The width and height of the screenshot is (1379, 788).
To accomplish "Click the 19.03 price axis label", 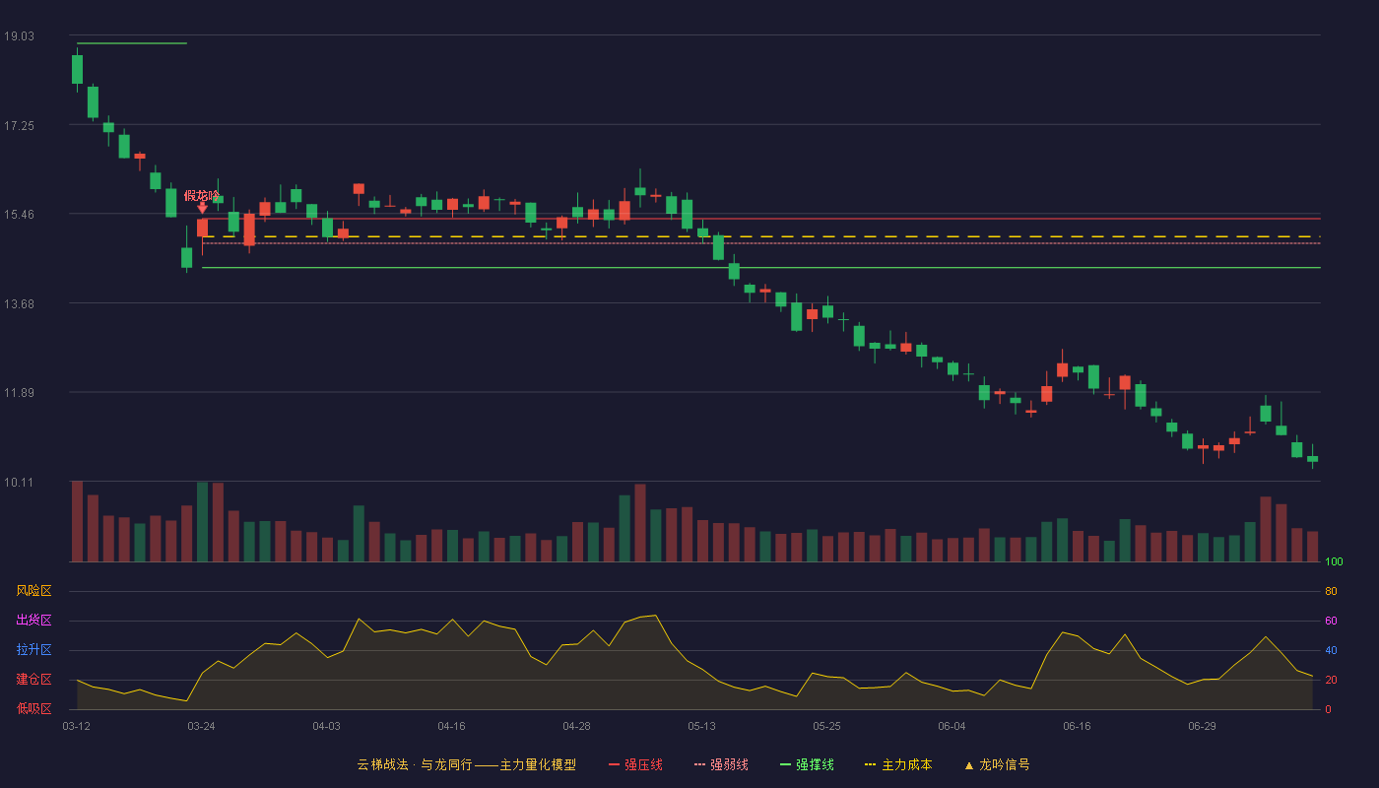I will click(x=20, y=36).
